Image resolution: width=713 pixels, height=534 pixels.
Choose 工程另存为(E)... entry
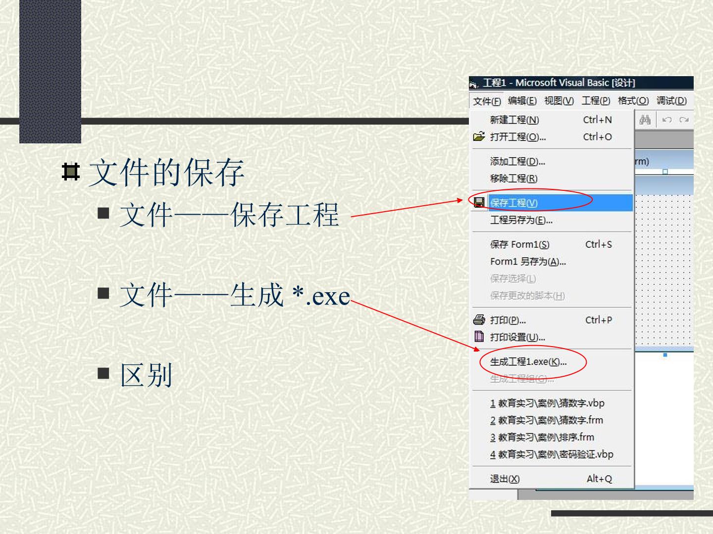[552, 220]
